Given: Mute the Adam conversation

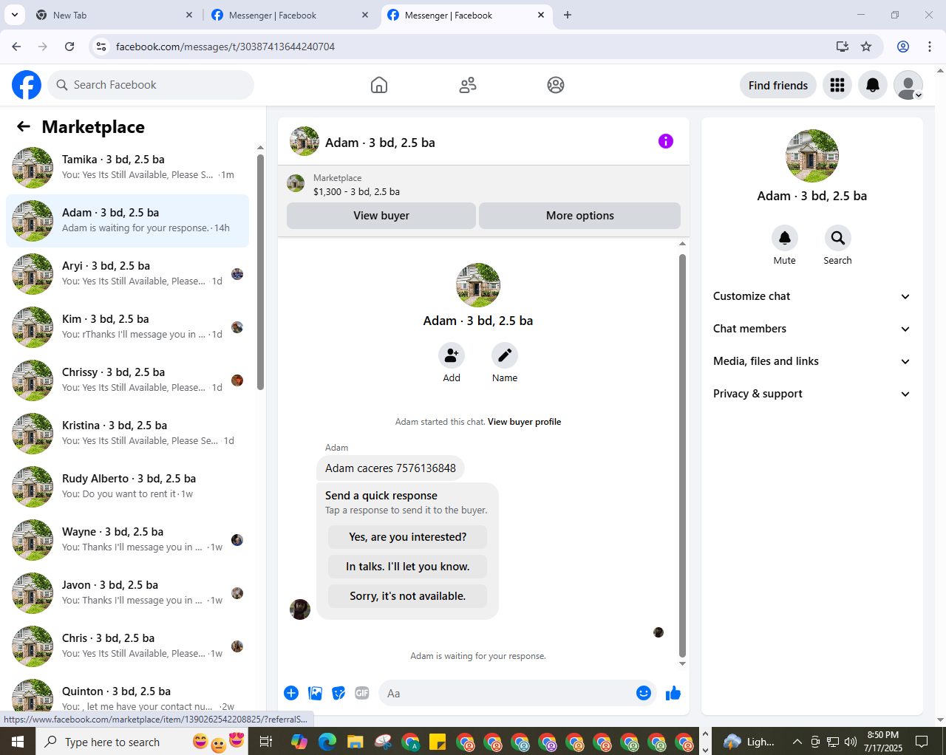Looking at the screenshot, I should point(785,238).
